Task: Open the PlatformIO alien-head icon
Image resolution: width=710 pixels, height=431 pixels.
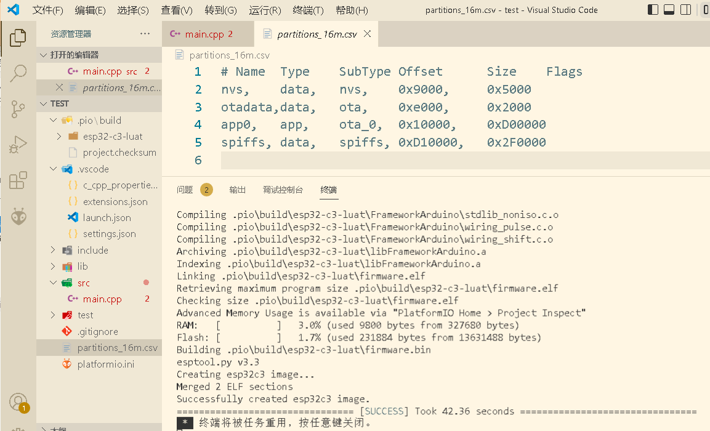Action: [18, 216]
